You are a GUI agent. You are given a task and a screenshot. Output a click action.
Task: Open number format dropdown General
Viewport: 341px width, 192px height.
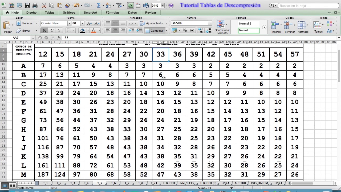point(210,23)
